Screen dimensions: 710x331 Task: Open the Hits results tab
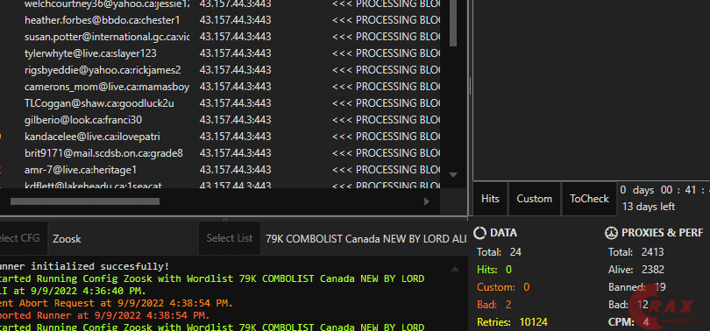(x=490, y=199)
